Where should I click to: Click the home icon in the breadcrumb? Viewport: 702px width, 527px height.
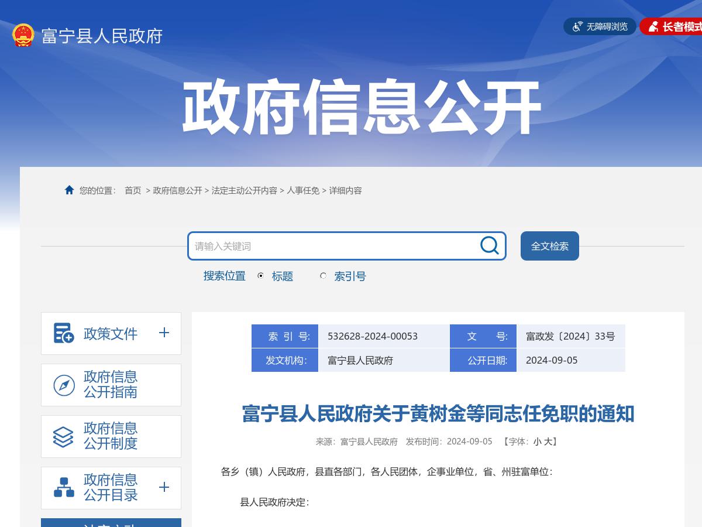68,190
